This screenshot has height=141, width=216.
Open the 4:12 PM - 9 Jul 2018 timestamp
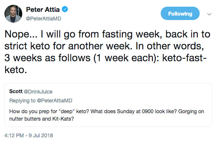tap(29, 135)
